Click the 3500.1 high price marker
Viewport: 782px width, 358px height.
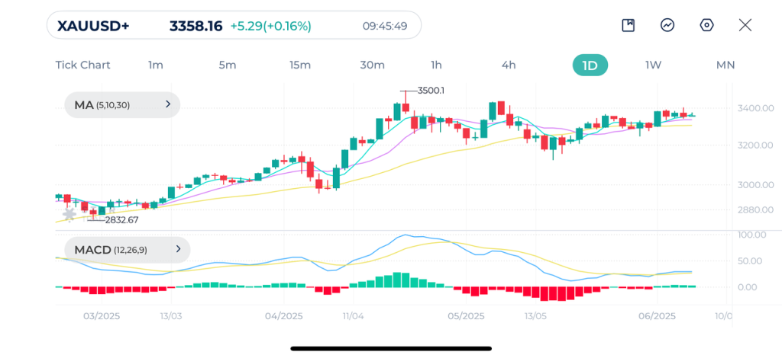click(430, 91)
